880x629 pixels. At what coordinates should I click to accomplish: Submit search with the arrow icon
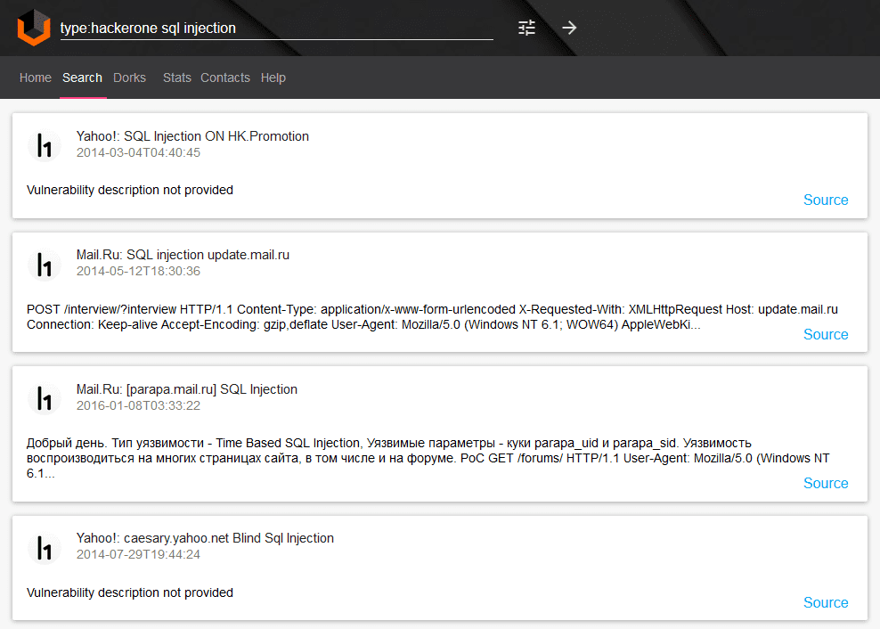[569, 28]
